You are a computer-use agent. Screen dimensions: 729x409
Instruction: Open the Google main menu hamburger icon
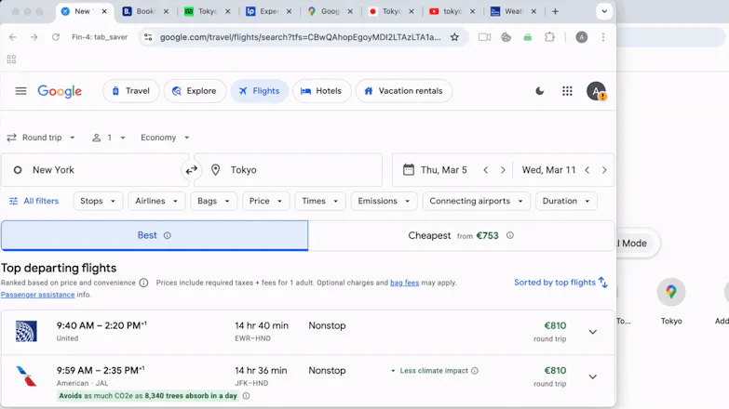click(x=20, y=91)
